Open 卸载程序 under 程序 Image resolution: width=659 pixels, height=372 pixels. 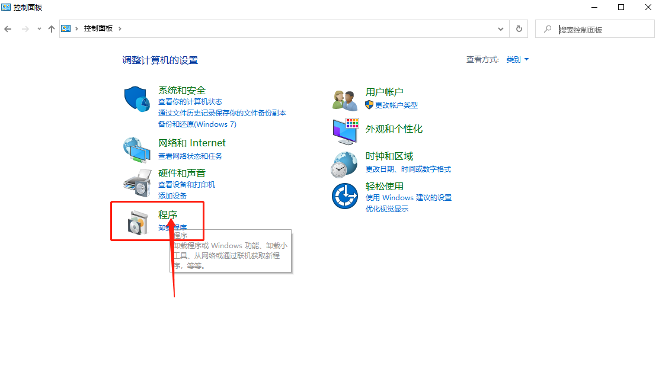click(x=171, y=227)
